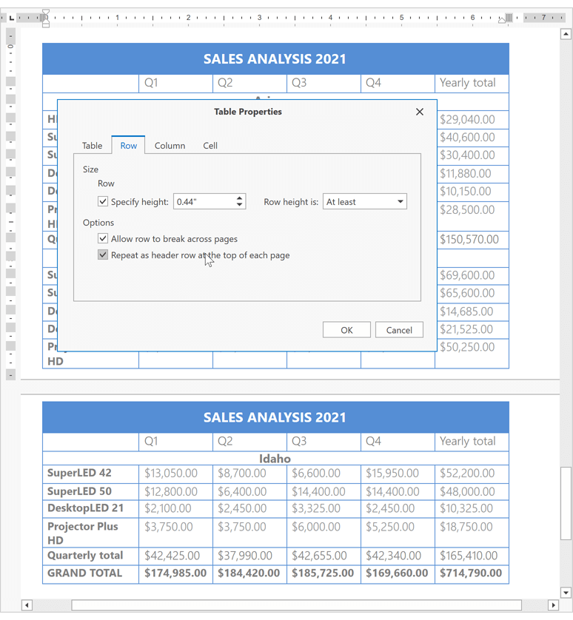The height and width of the screenshot is (620, 573).
Task: Uncheck Repeat as header row option
Action: point(103,255)
